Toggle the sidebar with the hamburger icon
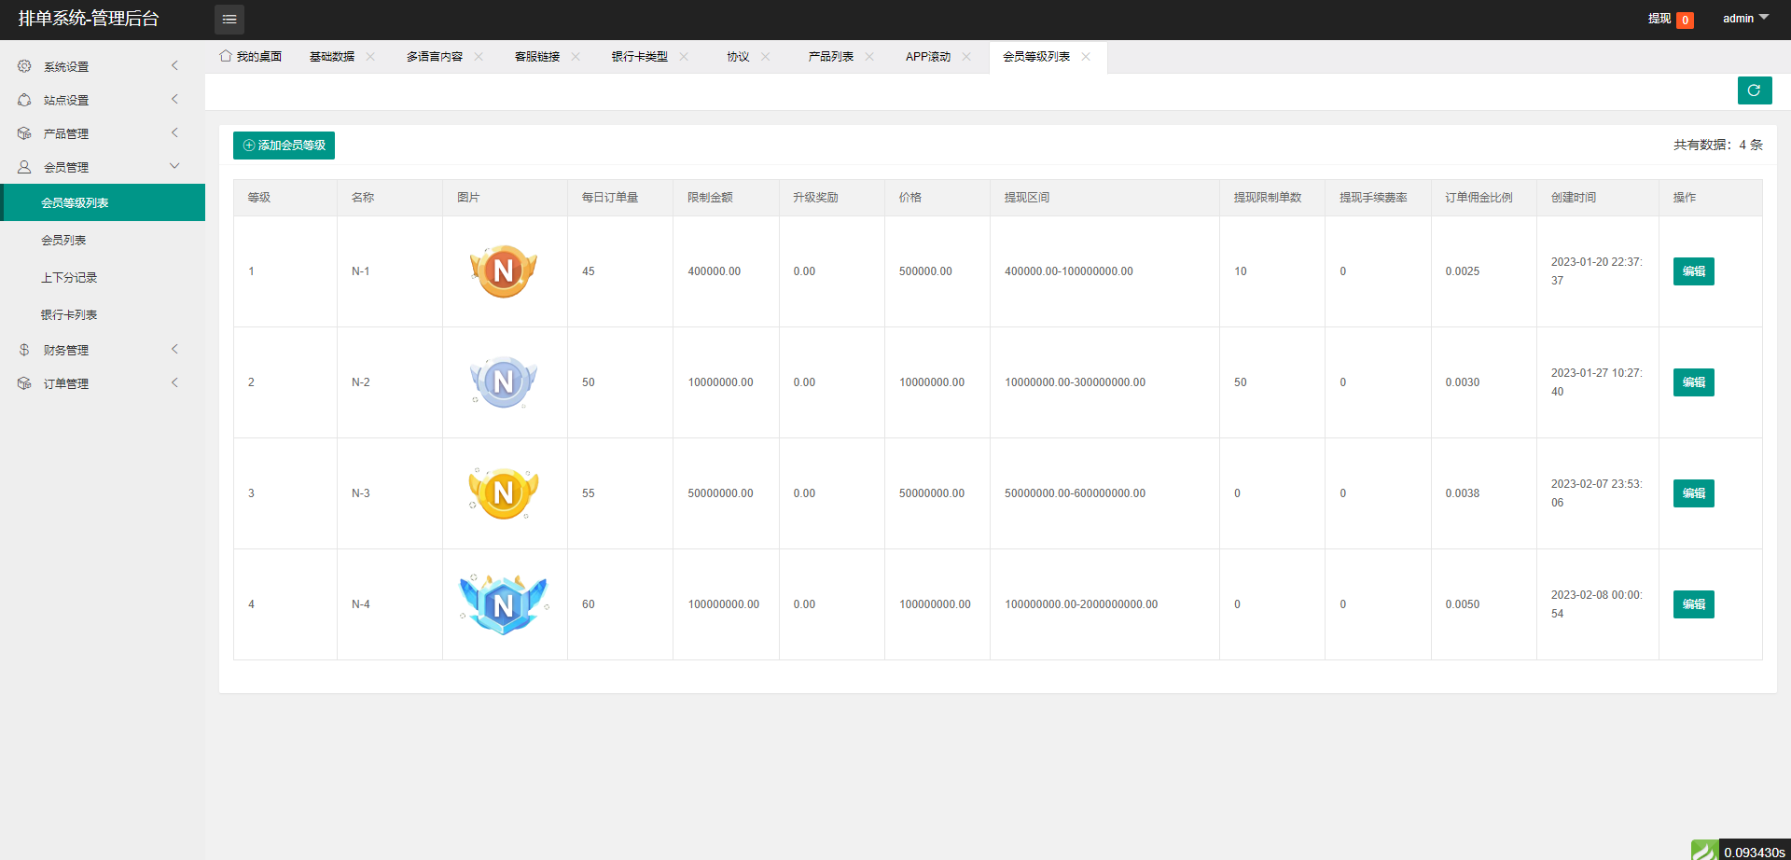The image size is (1791, 860). pyautogui.click(x=229, y=19)
